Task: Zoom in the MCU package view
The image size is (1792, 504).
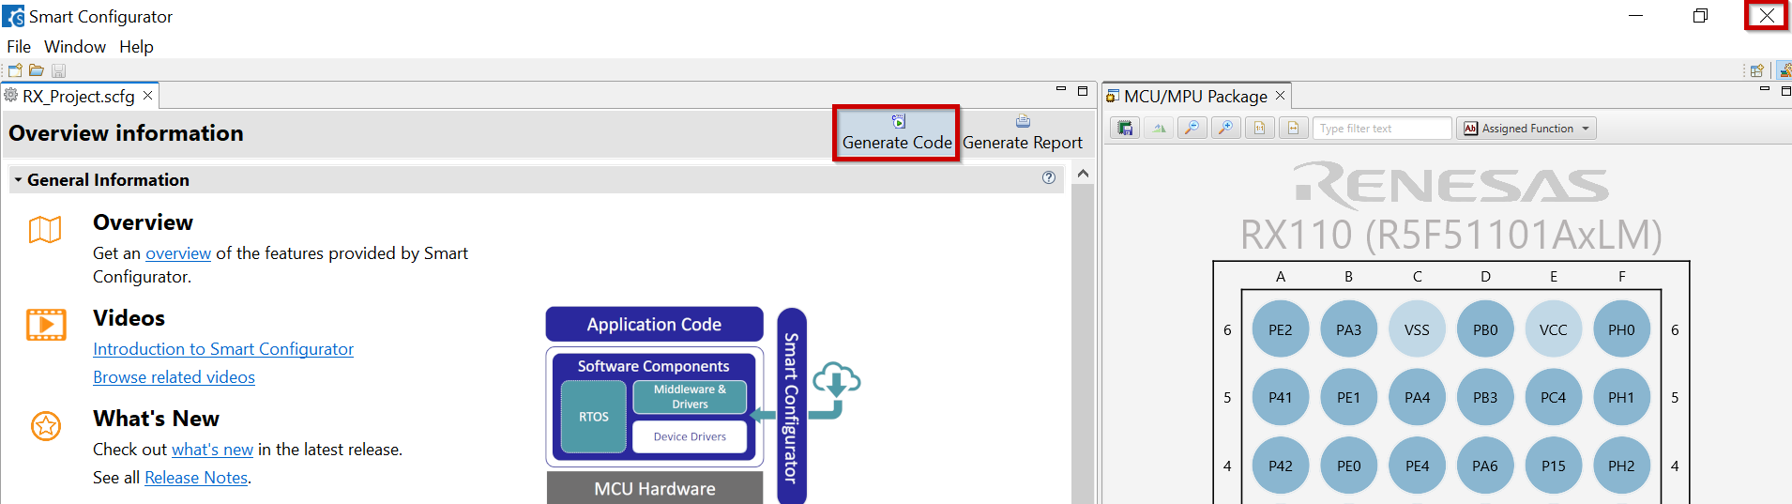Action: 1225,129
